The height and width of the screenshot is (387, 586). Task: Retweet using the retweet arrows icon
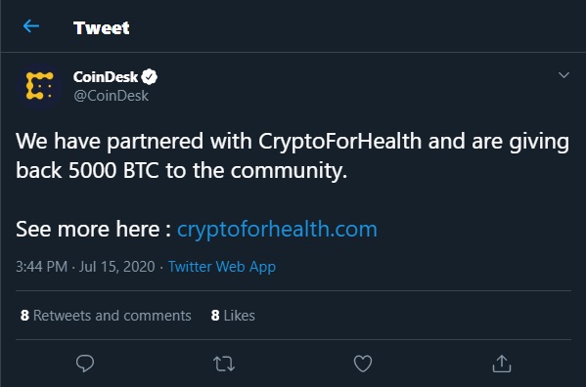224,364
